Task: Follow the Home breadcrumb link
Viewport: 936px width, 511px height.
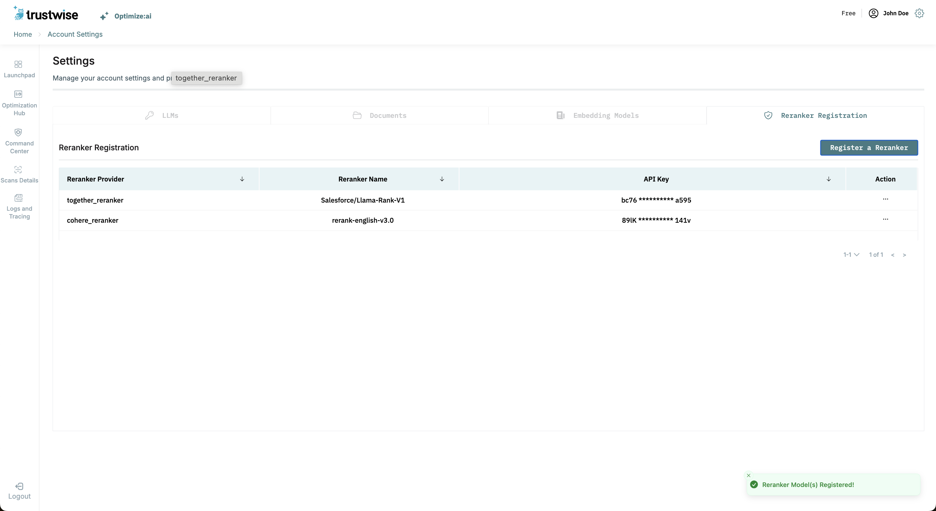Action: 22,34
